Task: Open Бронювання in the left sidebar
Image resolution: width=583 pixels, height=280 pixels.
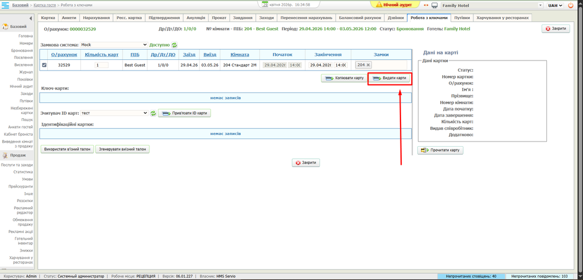Action: point(22,51)
